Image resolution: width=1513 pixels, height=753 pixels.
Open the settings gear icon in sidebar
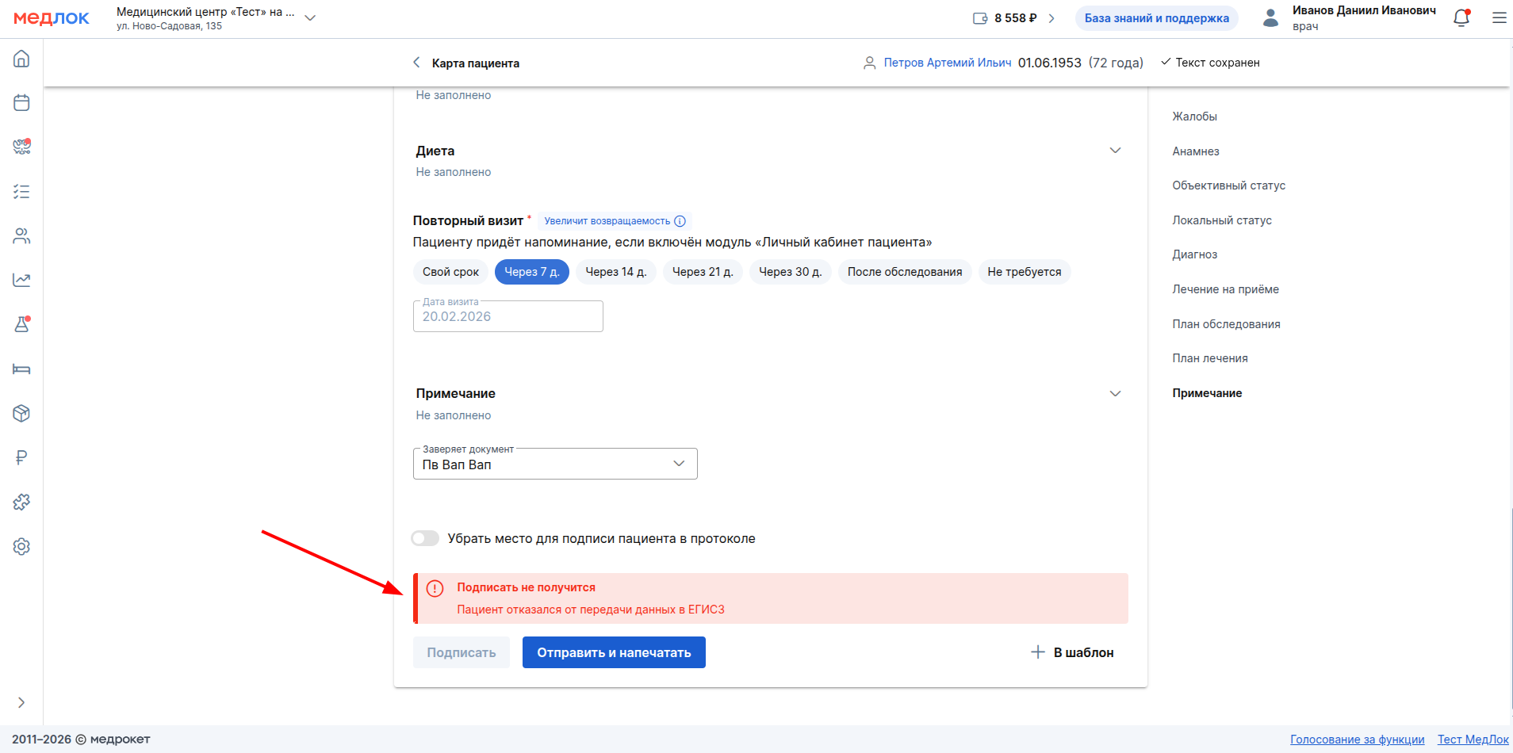click(x=21, y=546)
